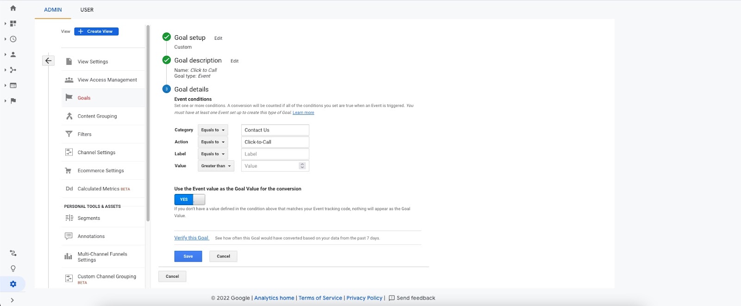This screenshot has width=741, height=306.
Task: Expand the left navigation sidebar chevron
Action: tap(12, 300)
